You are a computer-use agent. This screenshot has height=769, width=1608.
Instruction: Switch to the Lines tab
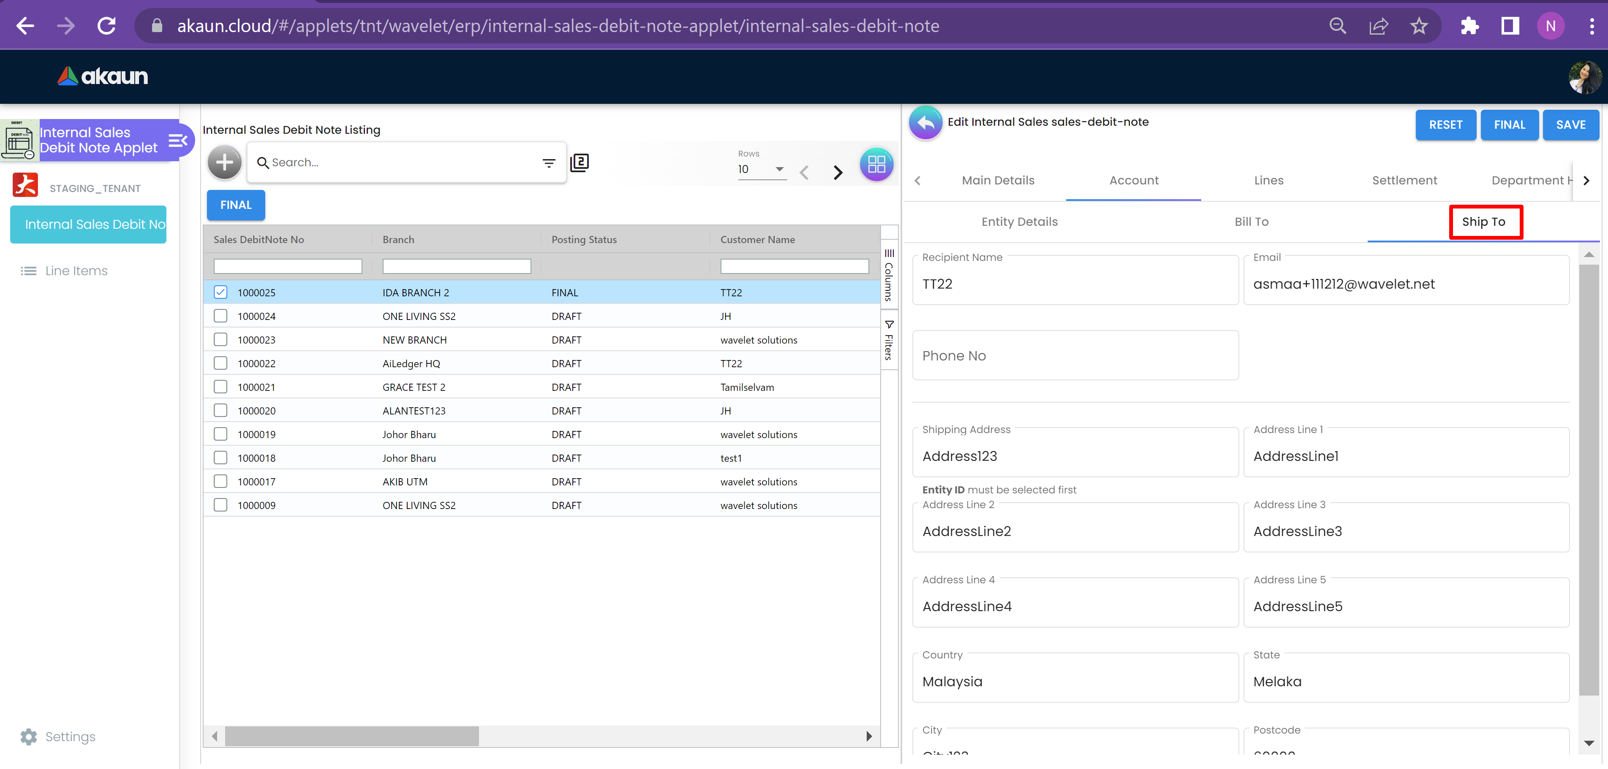(1268, 180)
